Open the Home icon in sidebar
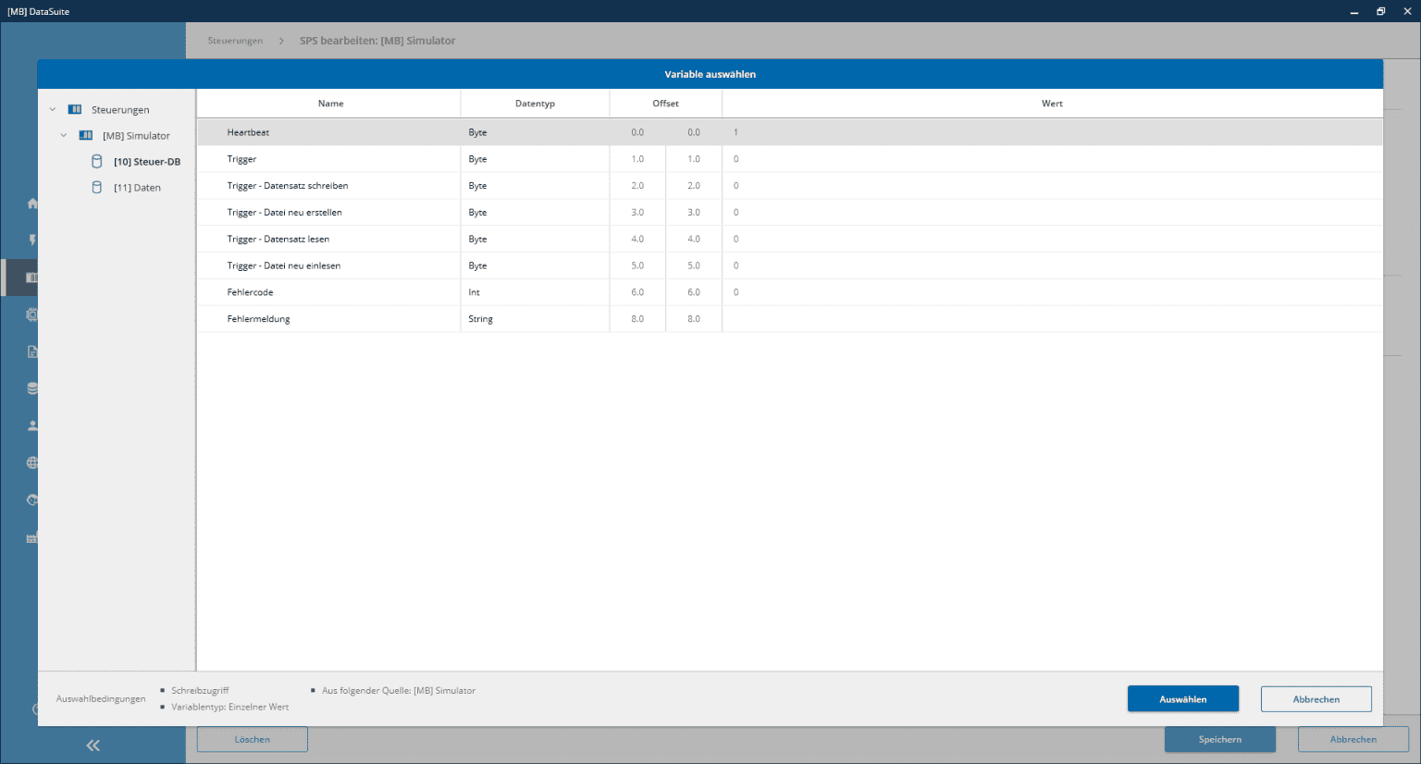The image size is (1421, 764). pyautogui.click(x=32, y=203)
